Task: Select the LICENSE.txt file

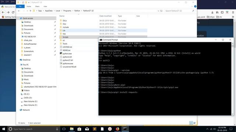Action: pyautogui.click(x=67, y=47)
